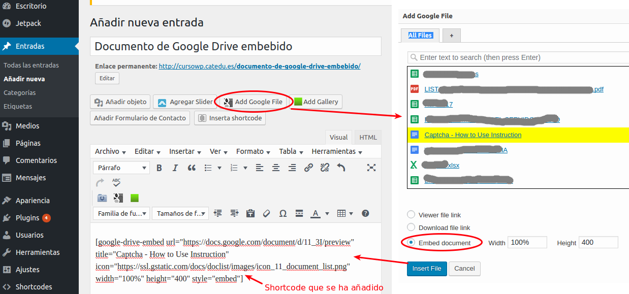Insert a special character with the omega icon
The width and height of the screenshot is (629, 294).
pos(283,213)
